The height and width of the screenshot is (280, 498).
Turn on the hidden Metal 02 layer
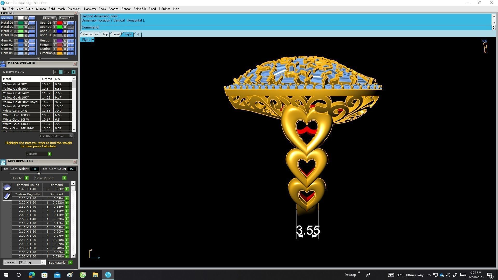[32, 27]
